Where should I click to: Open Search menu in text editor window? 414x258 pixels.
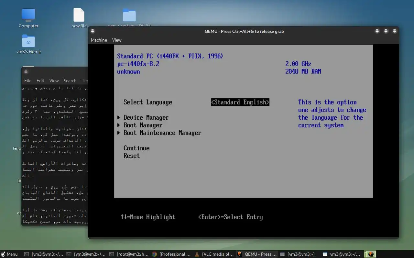70,81
